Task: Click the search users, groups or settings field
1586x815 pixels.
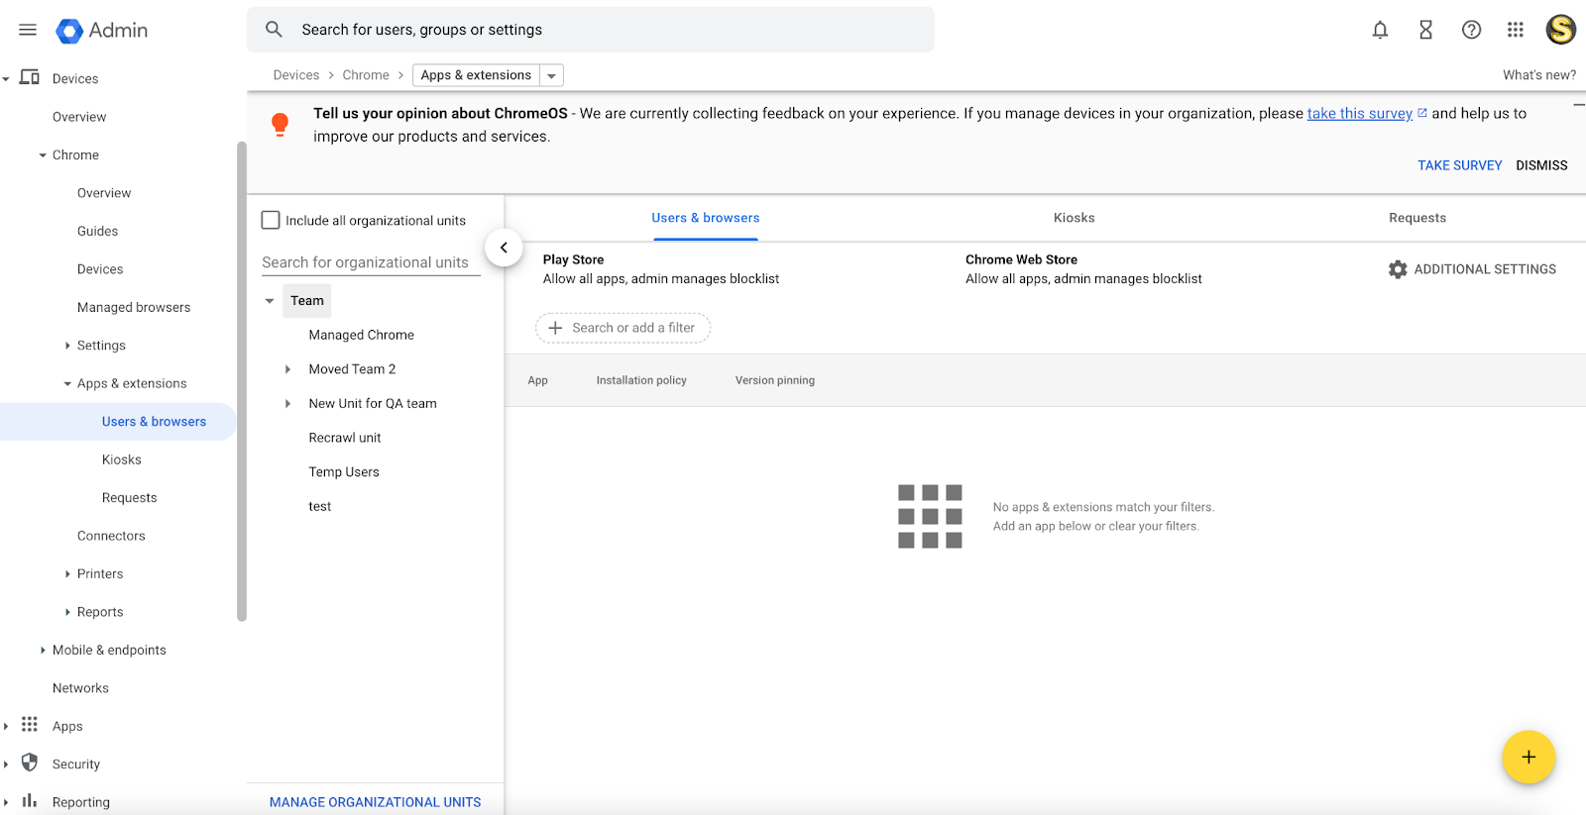Action: (x=595, y=30)
